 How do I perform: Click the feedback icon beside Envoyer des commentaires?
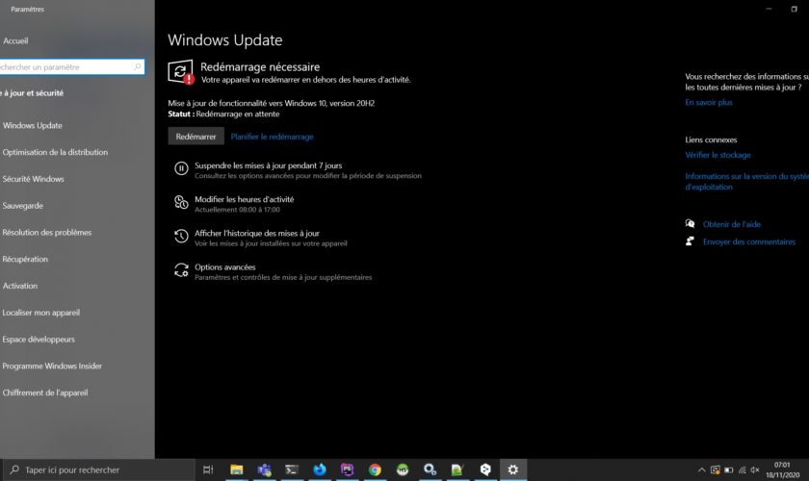tap(691, 241)
